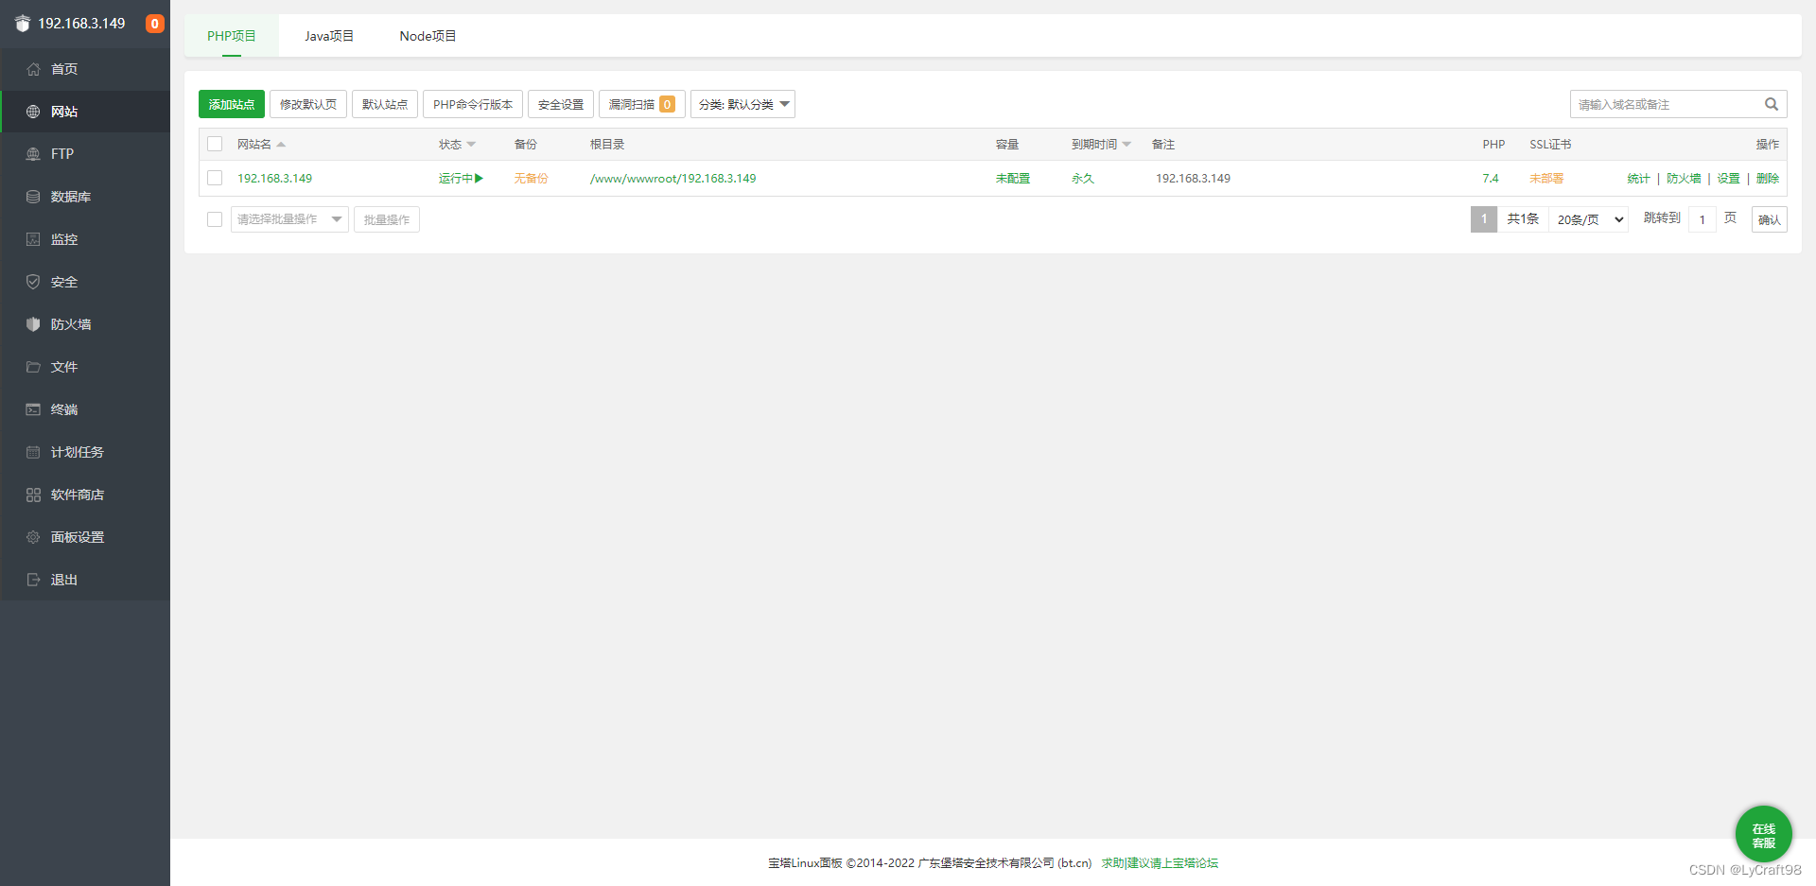The height and width of the screenshot is (886, 1816).
Task: Click the globe icon beside 网站
Action: [33, 112]
